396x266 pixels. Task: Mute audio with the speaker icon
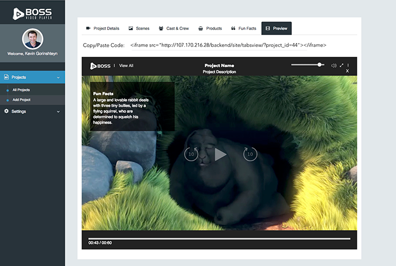coord(334,65)
